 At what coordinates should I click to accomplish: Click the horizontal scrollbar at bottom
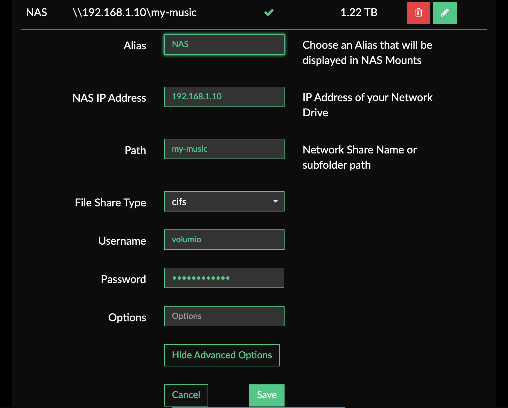(258, 407)
